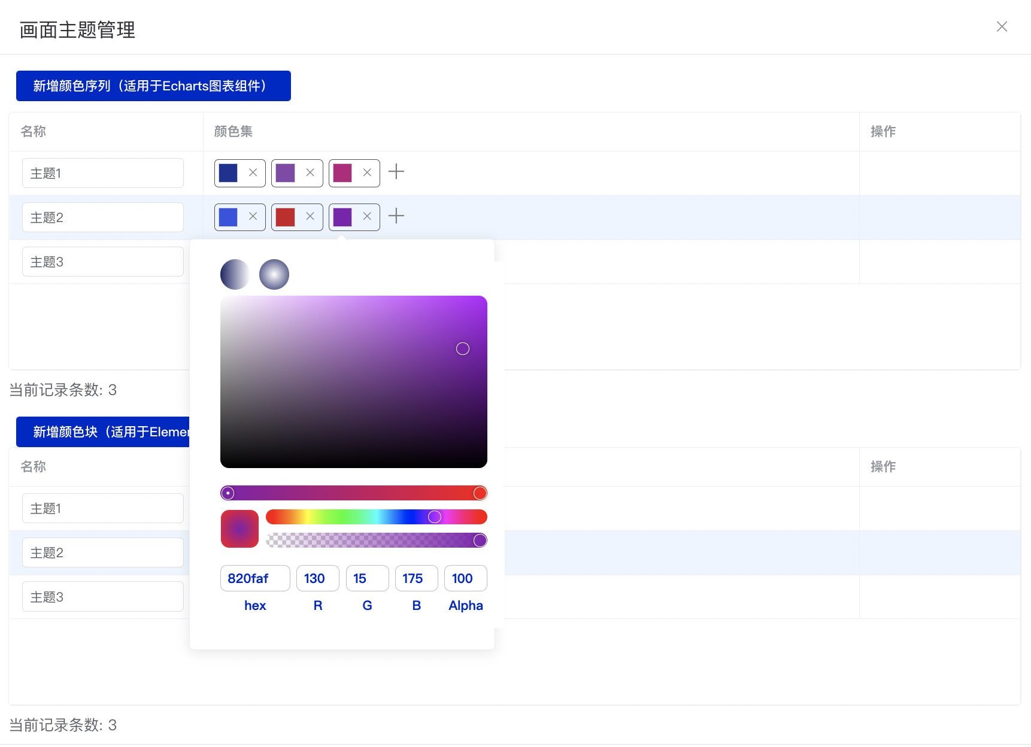Open the red swatch in 主题2
The width and height of the screenshot is (1031, 747).
tap(285, 217)
